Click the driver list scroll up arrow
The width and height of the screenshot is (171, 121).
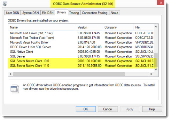tap(156, 27)
